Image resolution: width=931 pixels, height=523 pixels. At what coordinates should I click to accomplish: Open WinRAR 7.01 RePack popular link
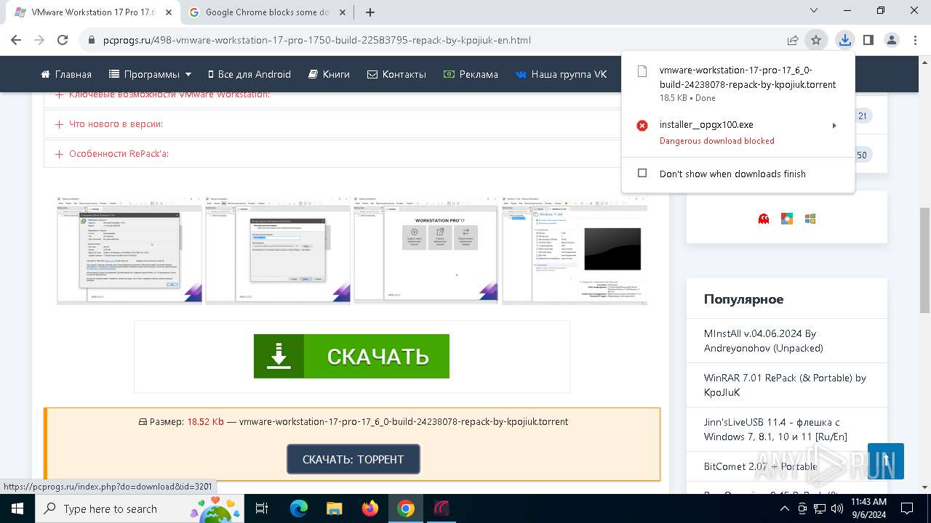[785, 385]
